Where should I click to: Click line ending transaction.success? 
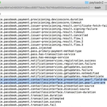pyautogui.click(x=30, y=102)
